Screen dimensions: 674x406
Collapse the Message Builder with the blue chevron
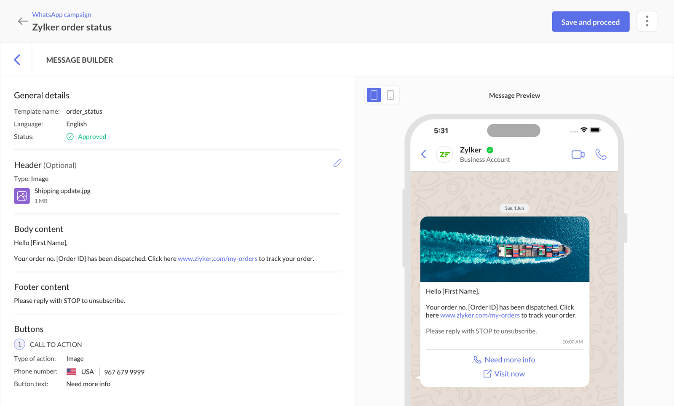(16, 59)
